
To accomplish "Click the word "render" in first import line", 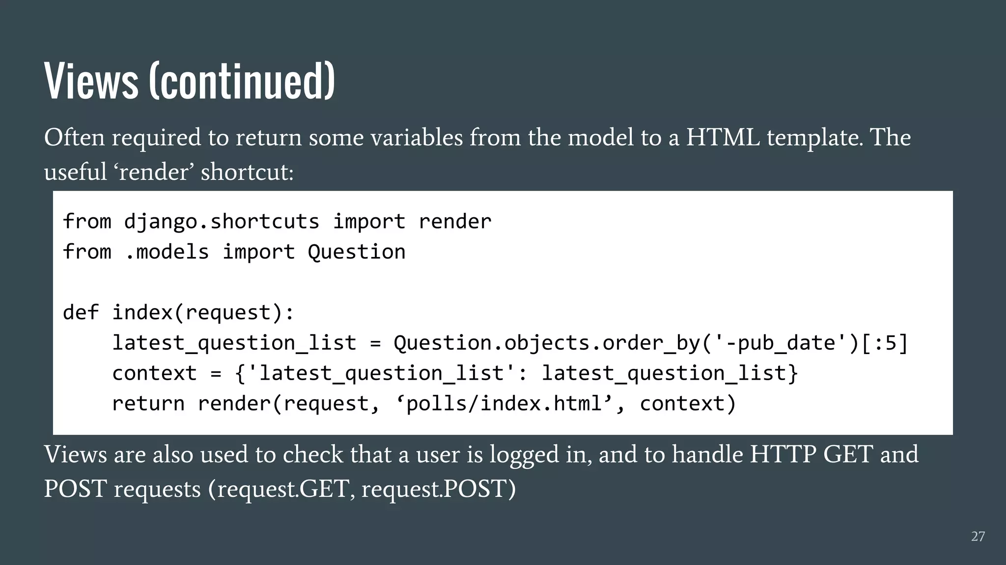I will [x=455, y=222].
